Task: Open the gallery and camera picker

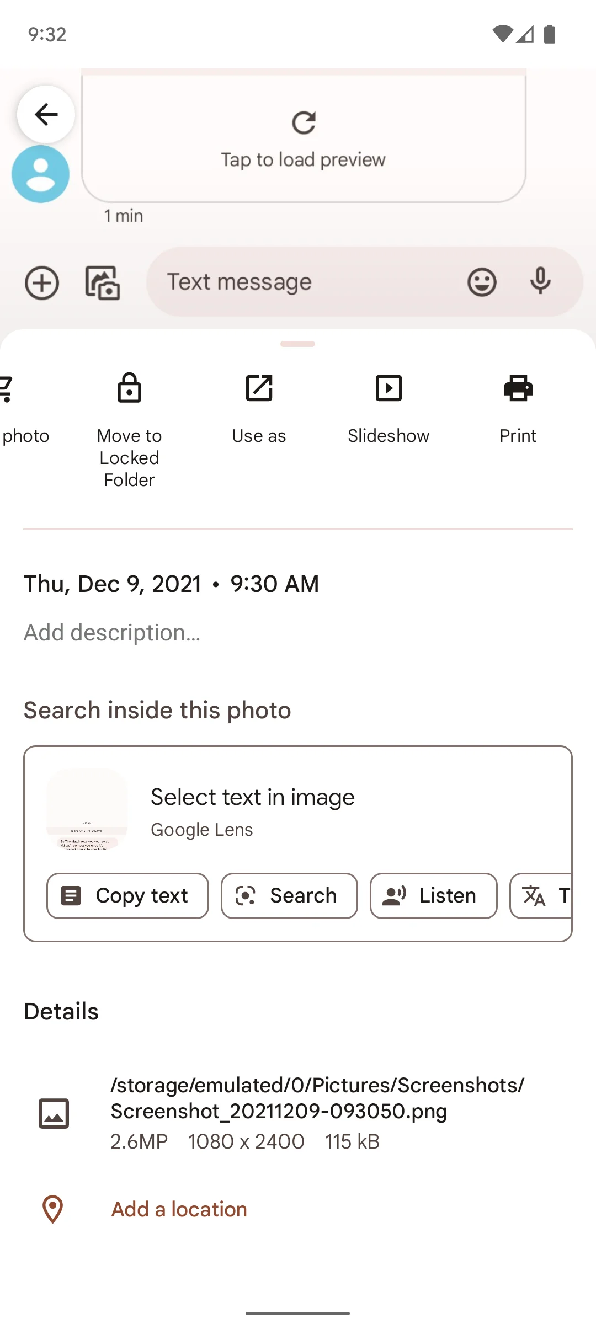Action: coord(103,283)
